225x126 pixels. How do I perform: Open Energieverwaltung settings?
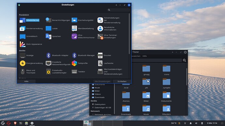click(x=31, y=63)
